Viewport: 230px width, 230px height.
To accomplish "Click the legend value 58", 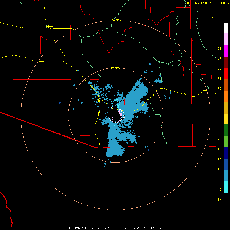I will point(220,48).
